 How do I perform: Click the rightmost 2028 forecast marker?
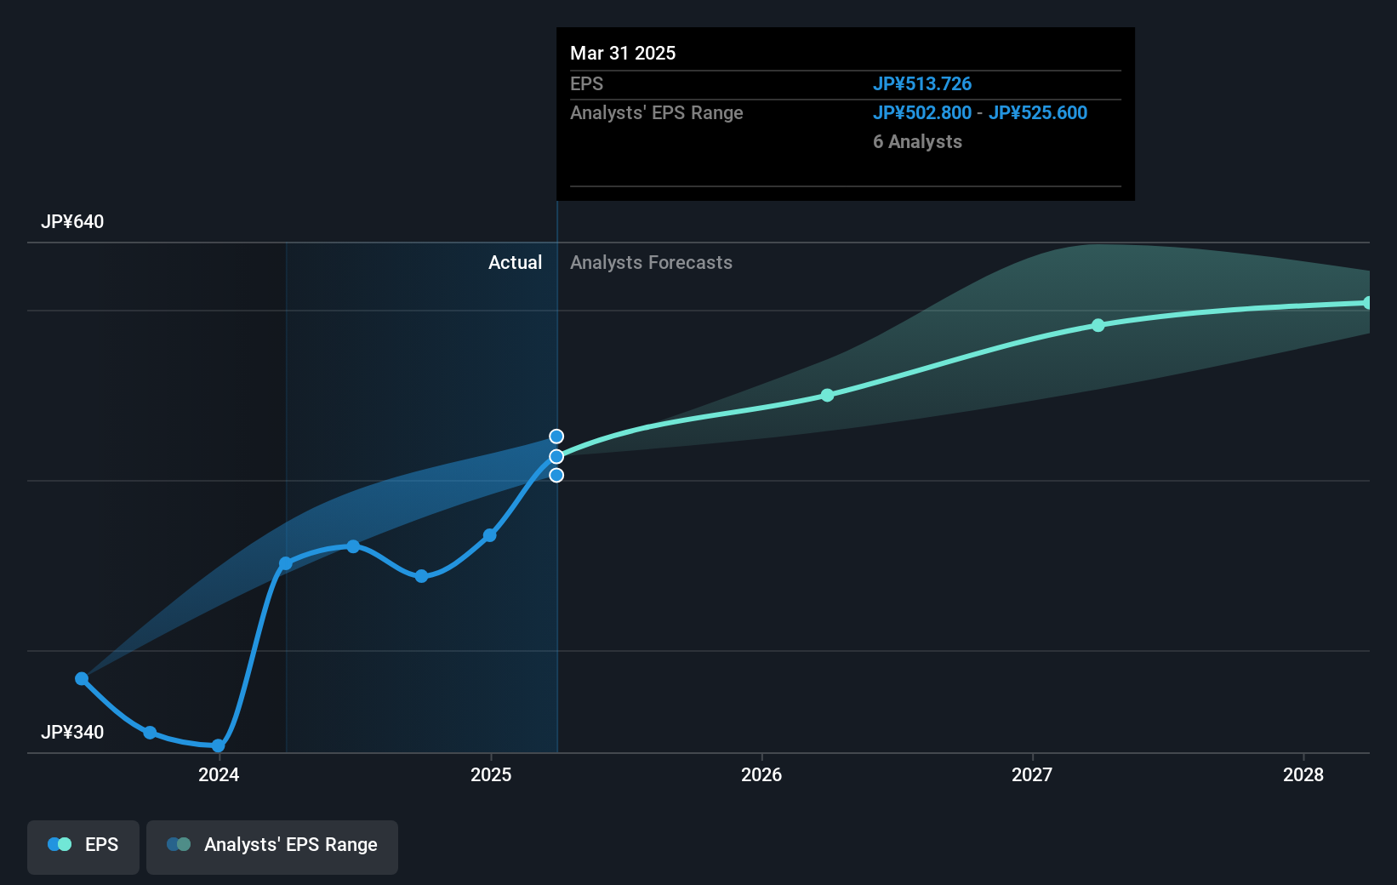click(x=1368, y=302)
